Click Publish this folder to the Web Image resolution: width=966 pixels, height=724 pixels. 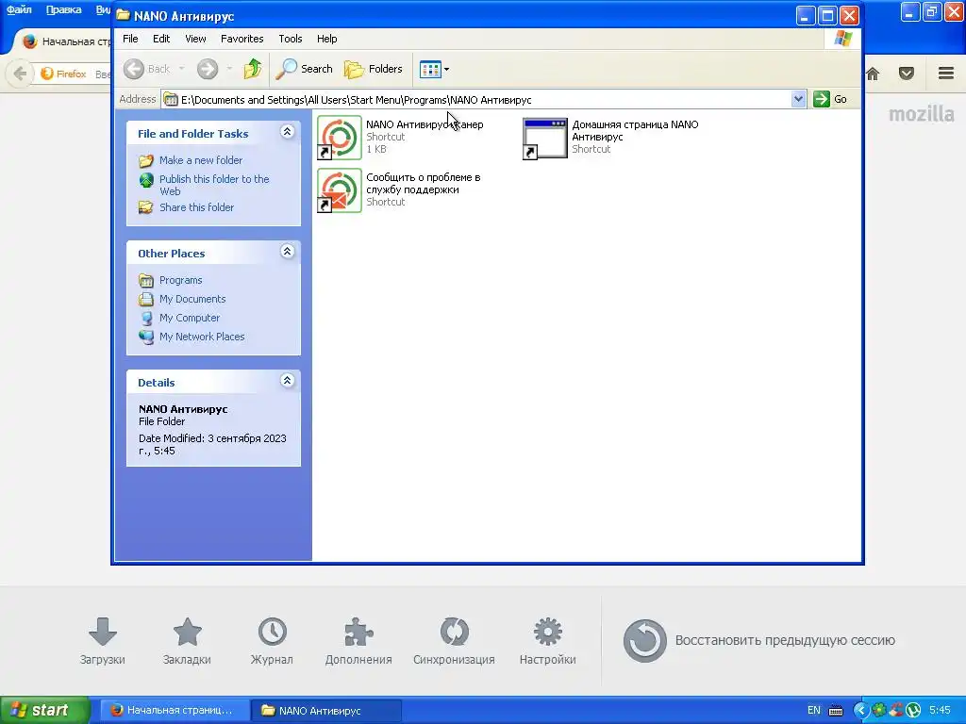[x=214, y=185]
